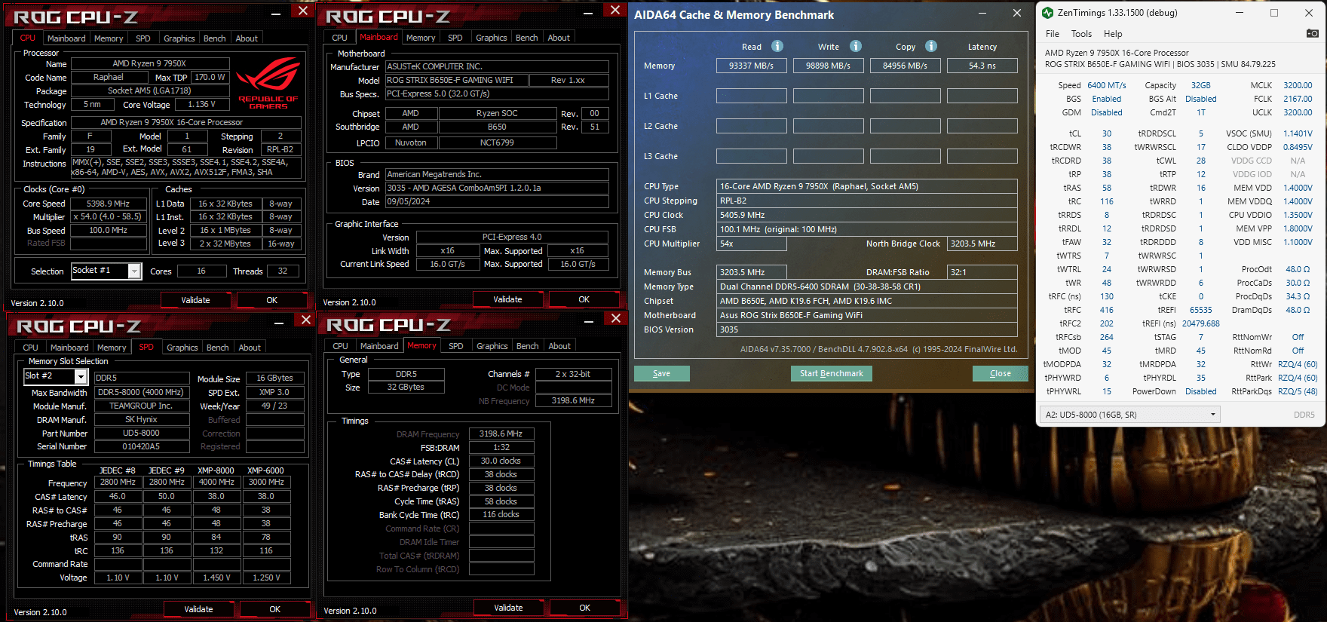Open the Help menu in ZenTimings
This screenshot has height=622, width=1327.
(x=1113, y=34)
